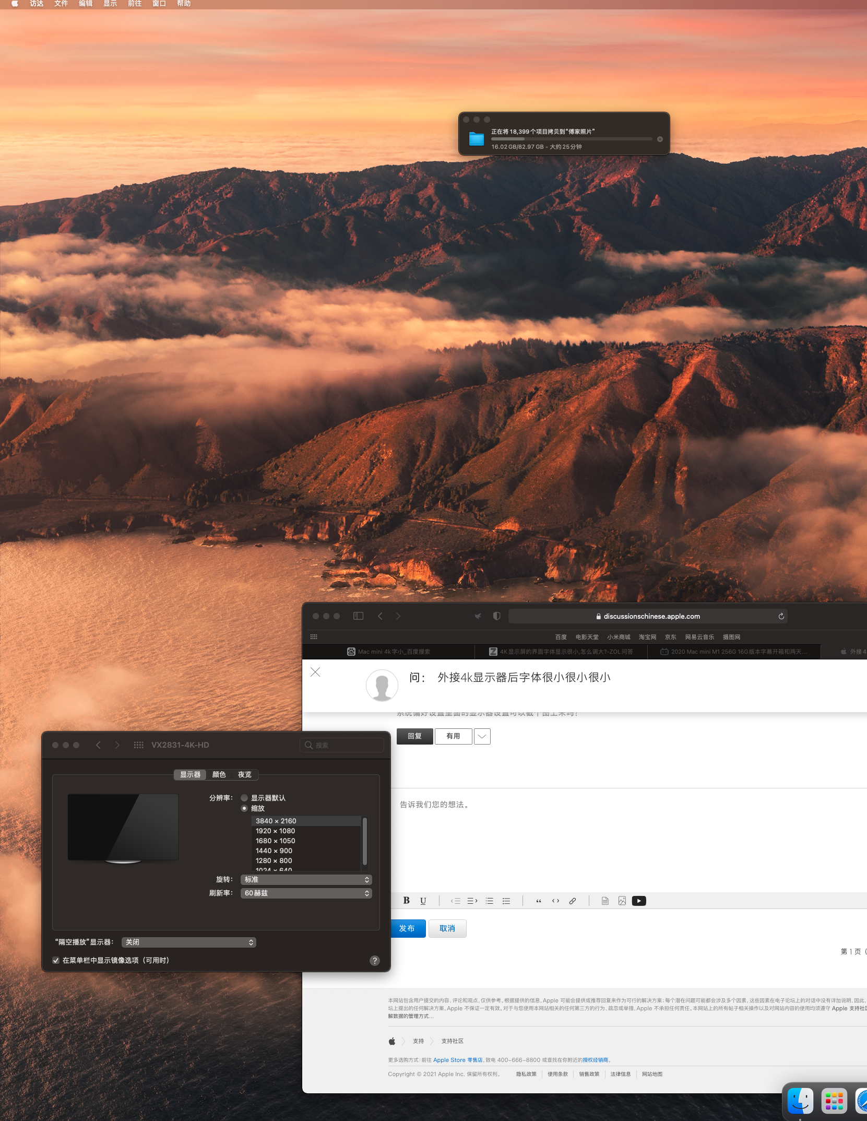The height and width of the screenshot is (1121, 867).
Task: Choose the 3840 × 2160 resolution
Action: [306, 821]
